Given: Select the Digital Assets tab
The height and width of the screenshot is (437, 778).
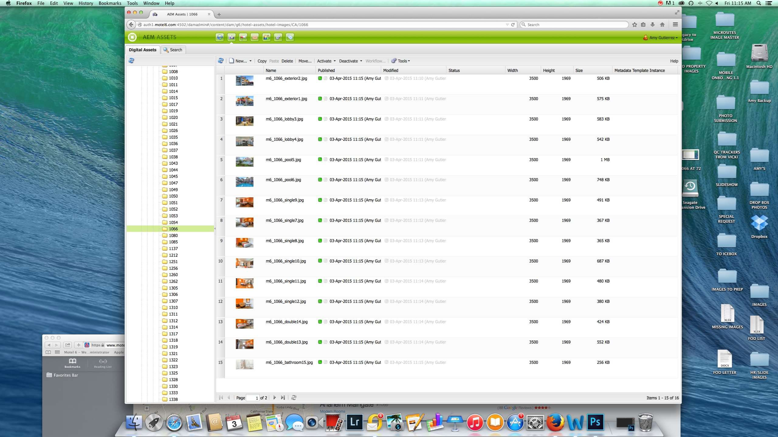Looking at the screenshot, I should click(142, 50).
